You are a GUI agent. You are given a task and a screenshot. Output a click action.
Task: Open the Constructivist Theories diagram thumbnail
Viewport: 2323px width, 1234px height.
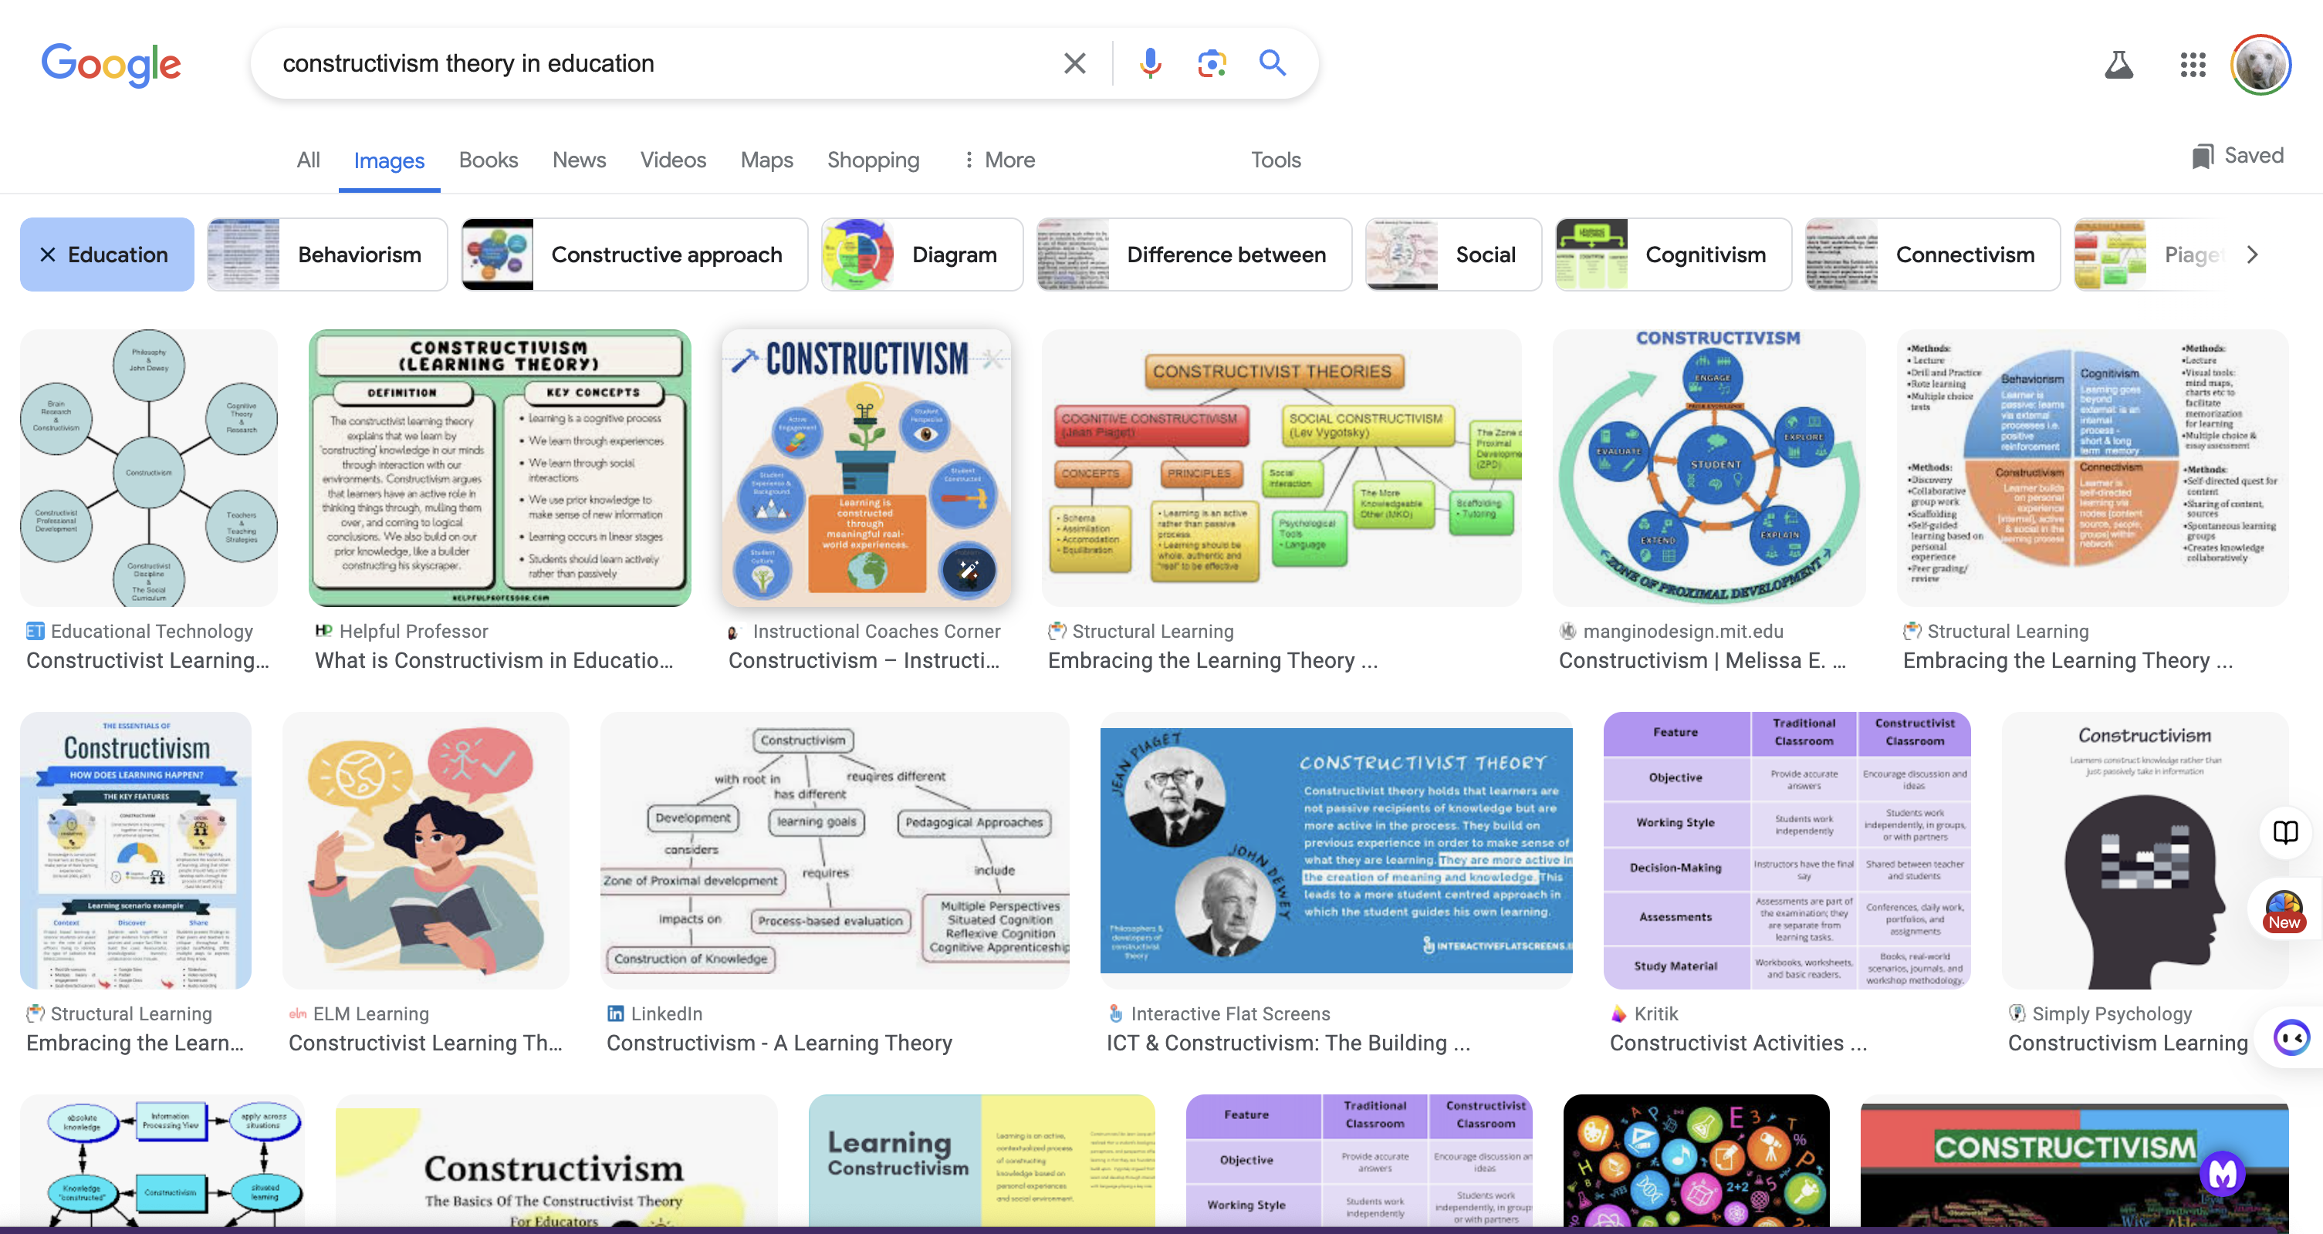(x=1280, y=467)
